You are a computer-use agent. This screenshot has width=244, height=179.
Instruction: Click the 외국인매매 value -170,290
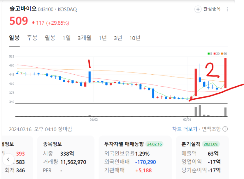click(x=146, y=162)
